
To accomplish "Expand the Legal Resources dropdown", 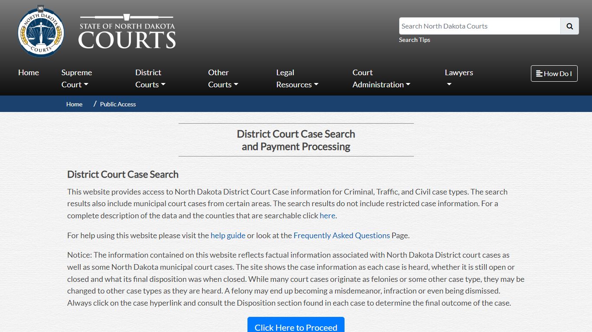I will (x=297, y=78).
